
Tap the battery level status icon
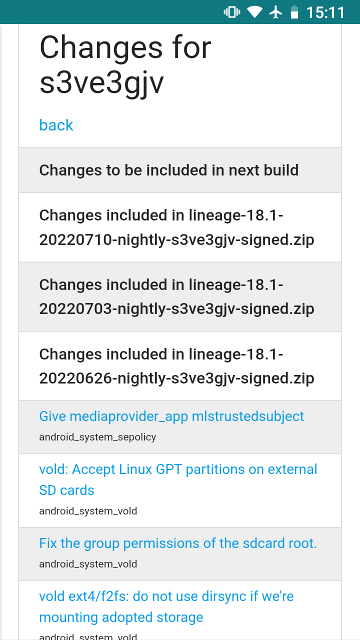pyautogui.click(x=294, y=12)
